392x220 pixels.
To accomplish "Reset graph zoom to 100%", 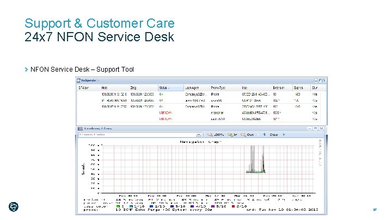I will [216, 135].
